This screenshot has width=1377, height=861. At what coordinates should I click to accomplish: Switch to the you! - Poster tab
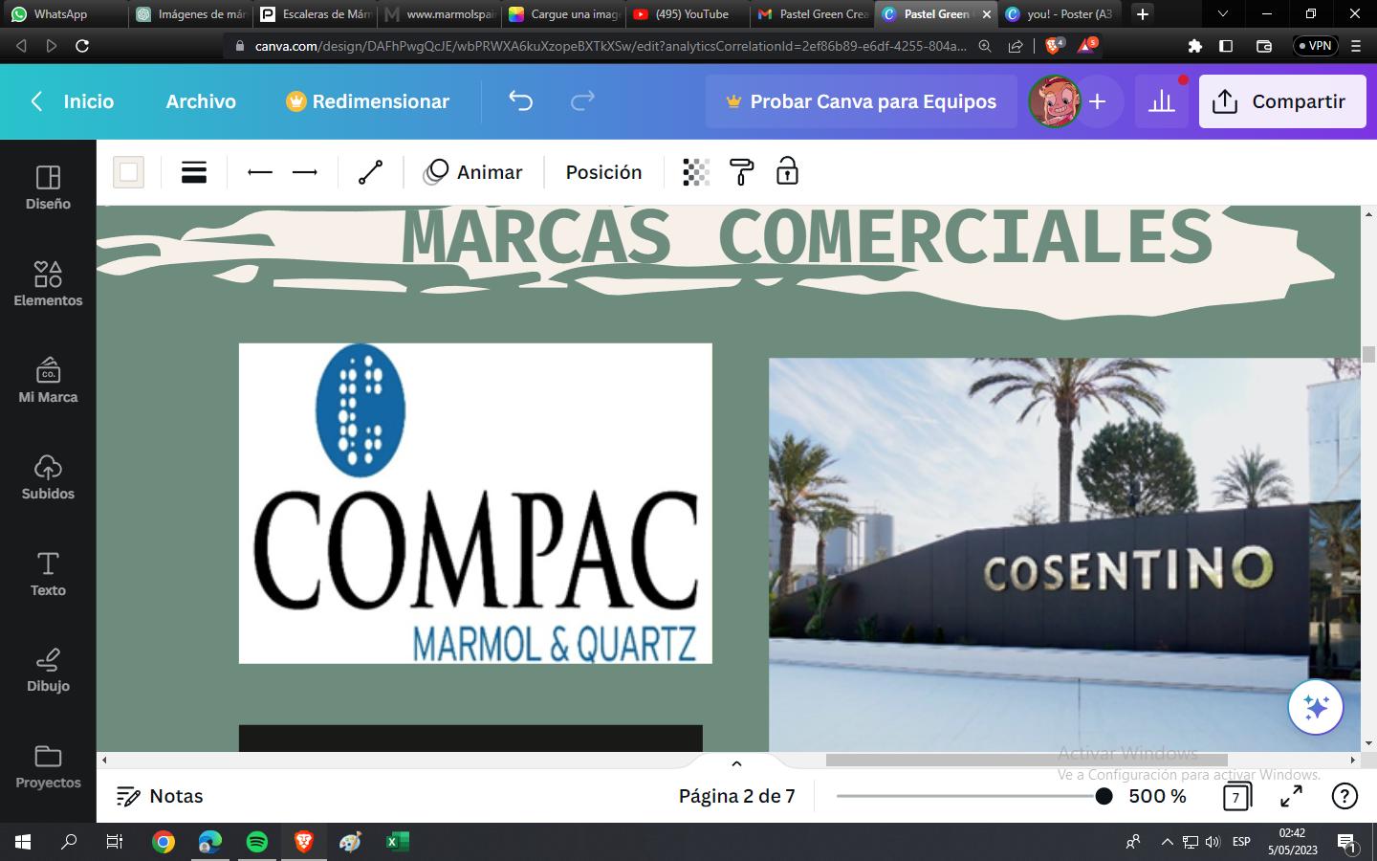click(1060, 14)
